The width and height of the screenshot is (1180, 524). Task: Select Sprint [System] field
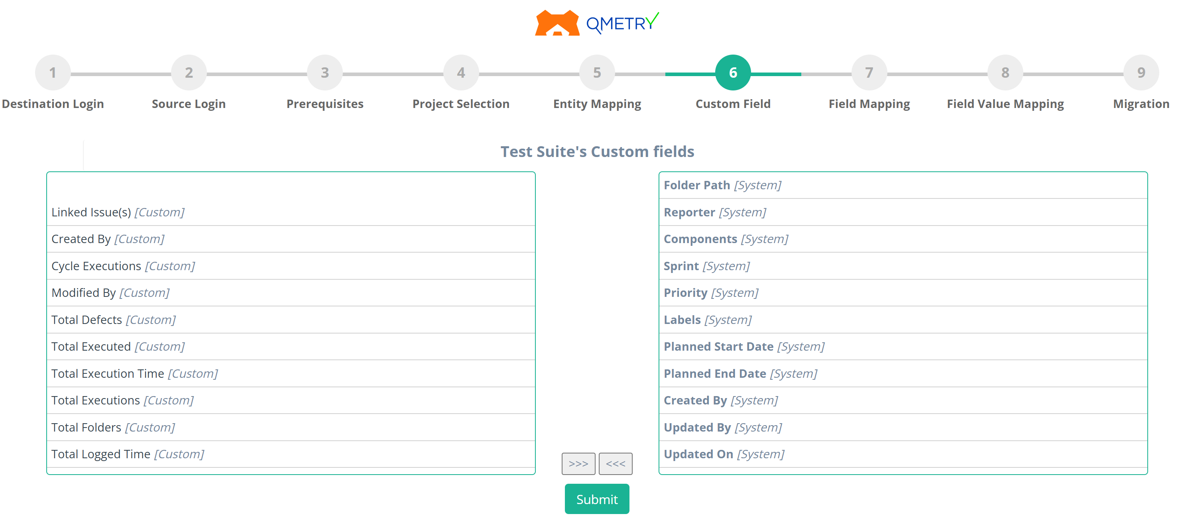903,266
